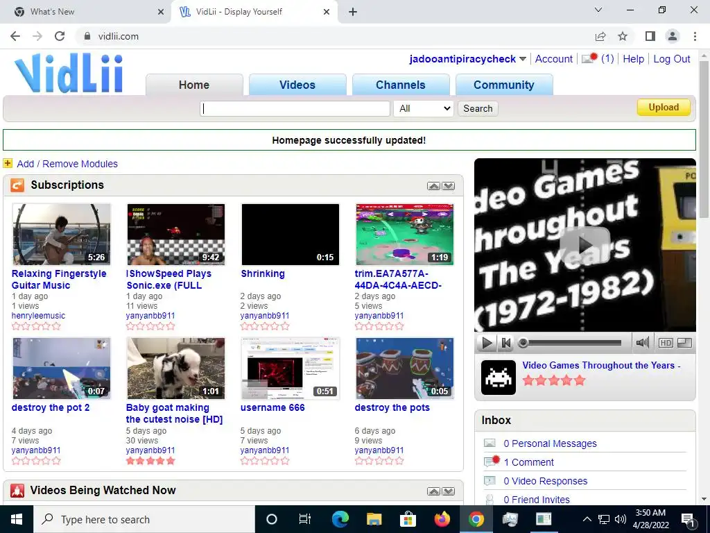Close the VidLii browser tab

(327, 12)
